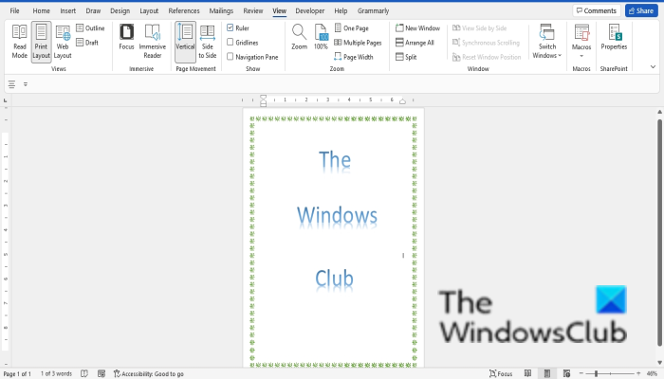Viewport: 664px width, 379px height.
Task: Switch to the Home tab
Action: [x=41, y=10]
